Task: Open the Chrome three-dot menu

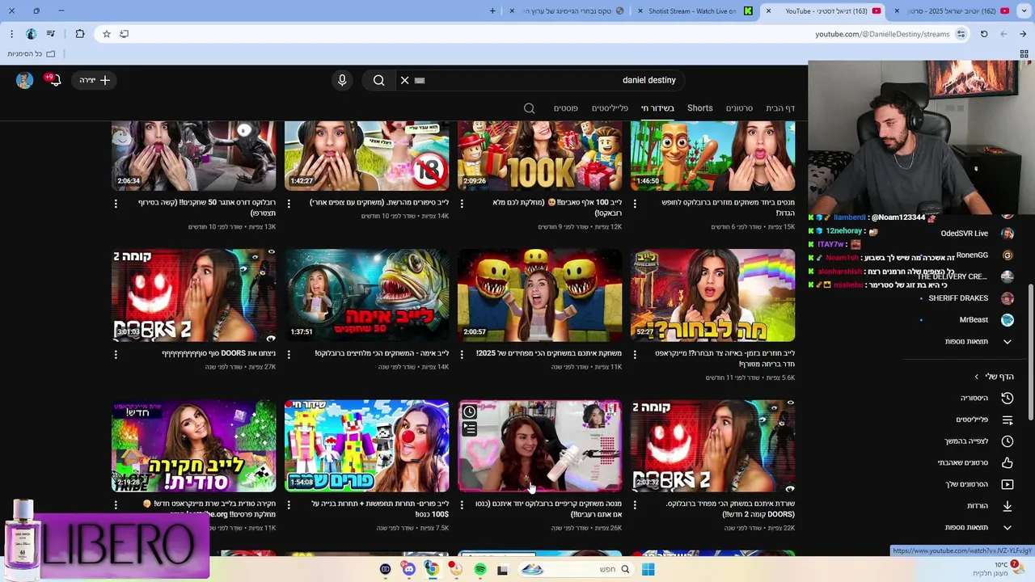Action: tap(11, 34)
